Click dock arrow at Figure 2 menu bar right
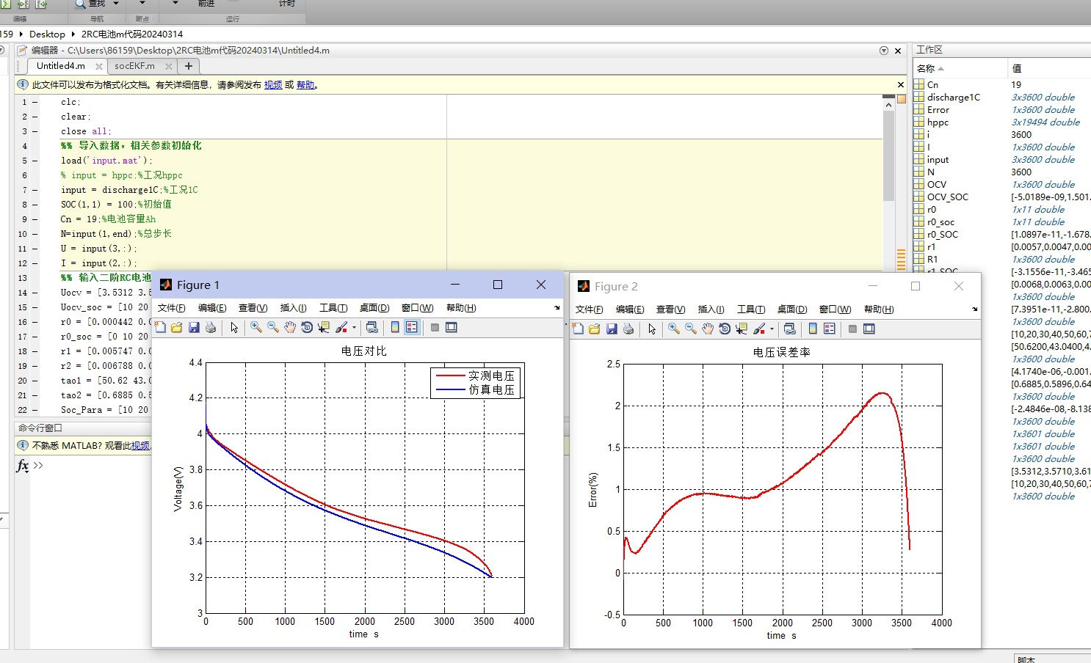The image size is (1091, 663). [x=975, y=309]
